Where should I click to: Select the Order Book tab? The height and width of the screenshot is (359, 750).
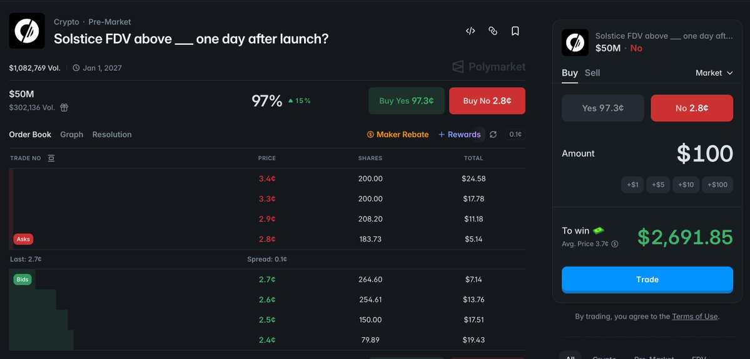30,135
